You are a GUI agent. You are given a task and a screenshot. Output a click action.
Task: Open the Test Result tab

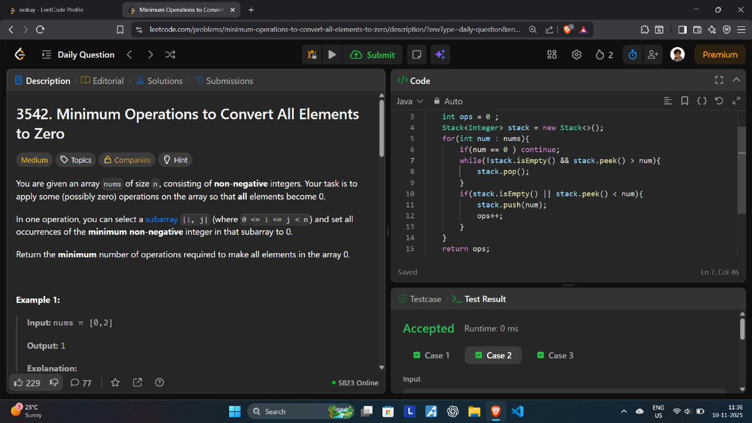[x=479, y=299]
